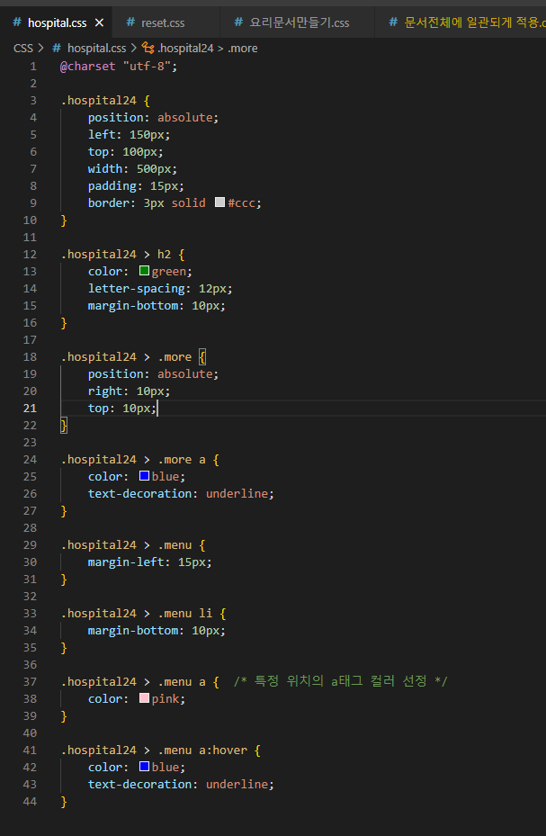The width and height of the screenshot is (546, 836).
Task: Click the closing brace on line 22
Action: pyautogui.click(x=64, y=425)
